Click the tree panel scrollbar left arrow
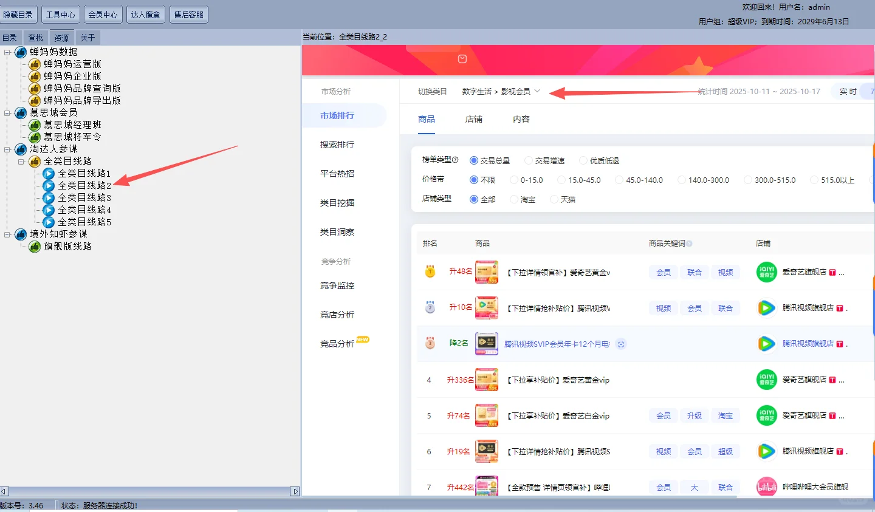 4,491
